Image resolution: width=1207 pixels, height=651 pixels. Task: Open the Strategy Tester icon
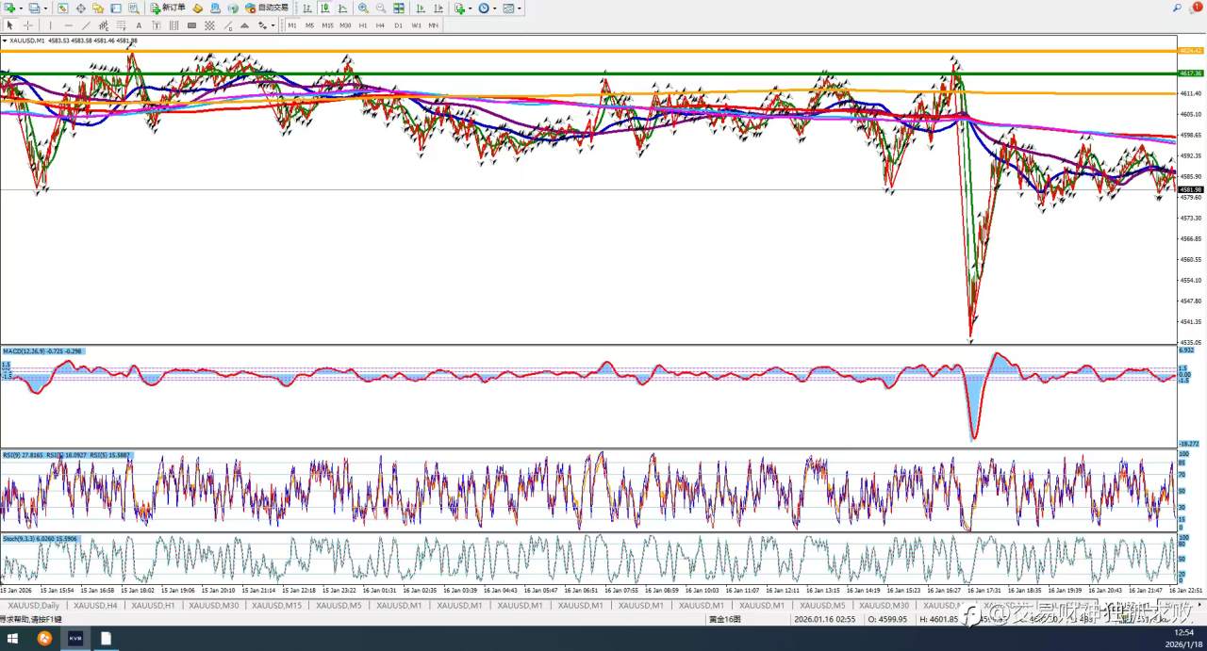(x=133, y=8)
